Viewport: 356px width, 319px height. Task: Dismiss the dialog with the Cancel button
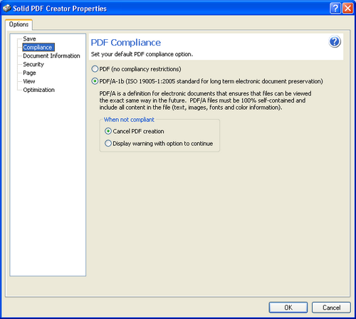[331, 308]
